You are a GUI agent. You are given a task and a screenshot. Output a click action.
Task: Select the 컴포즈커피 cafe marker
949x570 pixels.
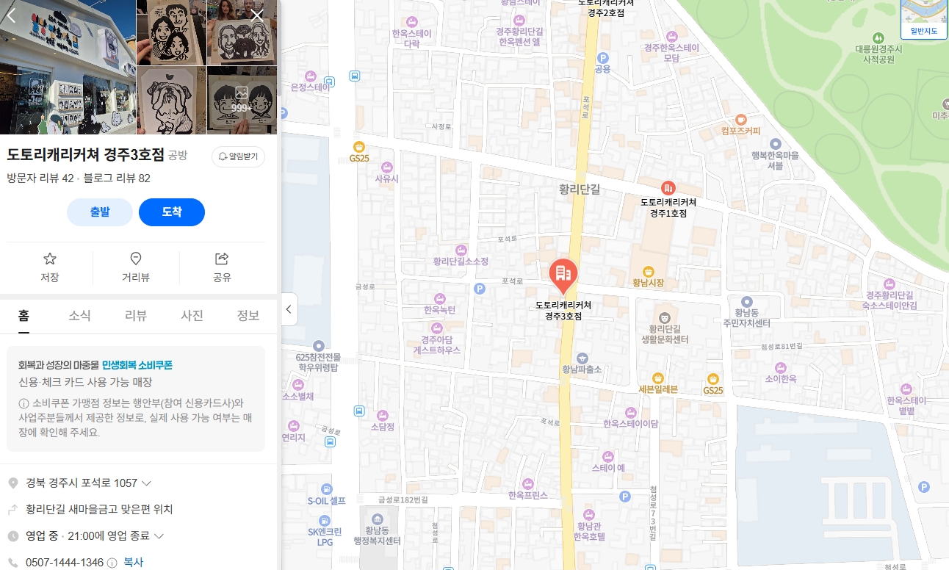coord(740,120)
